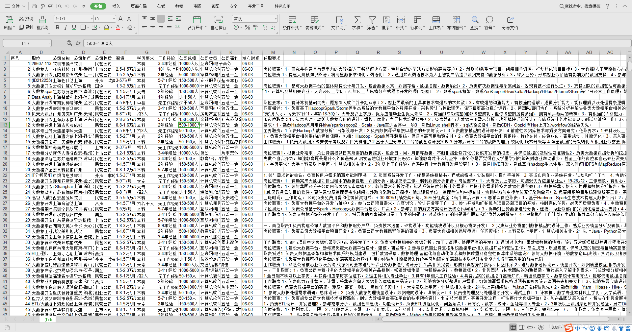
Task: Open the font size 10 dropdown
Action: click(114, 19)
